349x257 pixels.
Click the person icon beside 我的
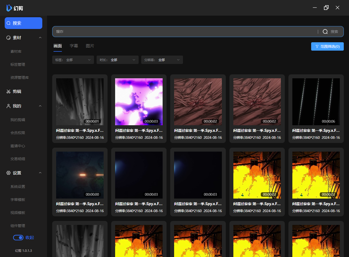pyautogui.click(x=9, y=106)
